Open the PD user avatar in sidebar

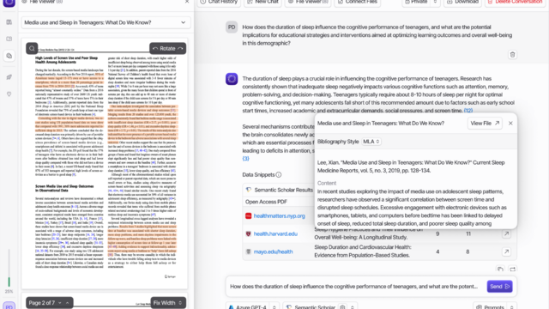[9, 306]
